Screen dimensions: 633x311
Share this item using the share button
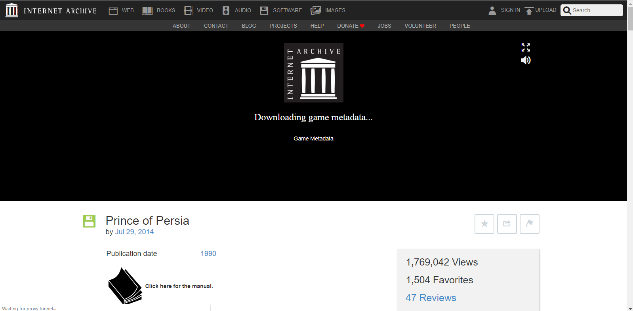[507, 224]
